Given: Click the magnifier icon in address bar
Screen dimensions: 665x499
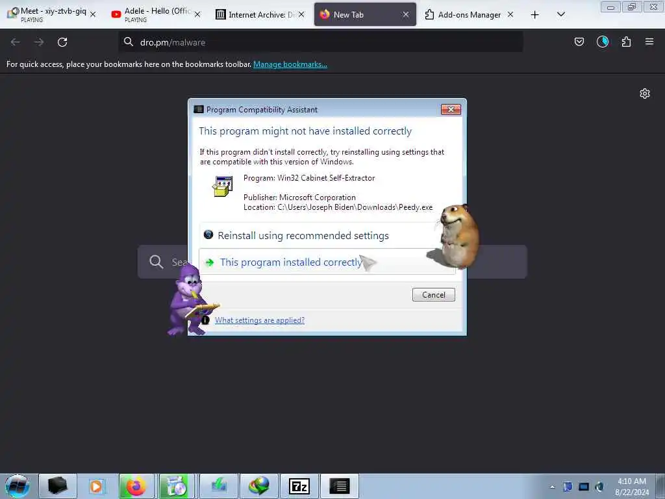Looking at the screenshot, I should [129, 42].
